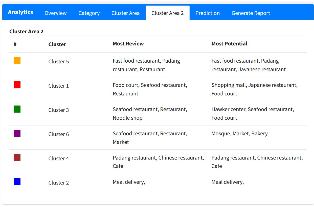314x207 pixels.
Task: Click the red Cluster 1 color swatch
Action: pyautogui.click(x=17, y=85)
